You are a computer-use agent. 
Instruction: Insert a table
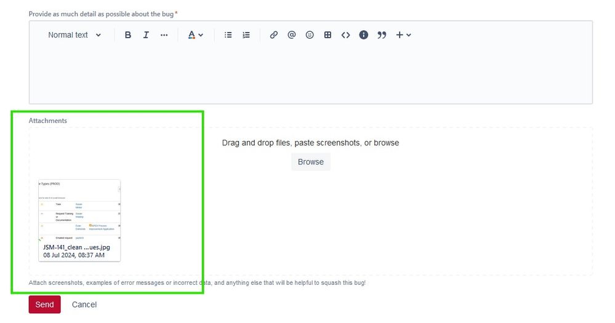(x=328, y=35)
